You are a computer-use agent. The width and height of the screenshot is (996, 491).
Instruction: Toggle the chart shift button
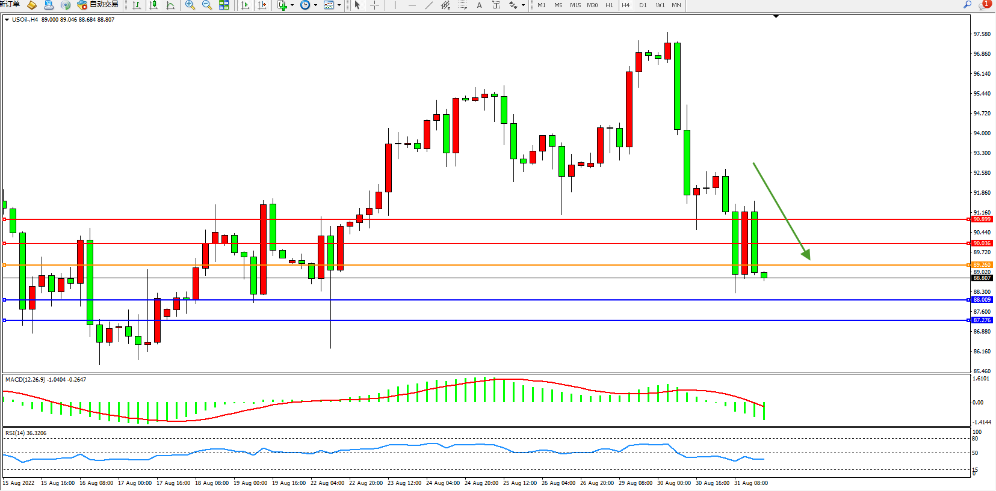tap(262, 5)
